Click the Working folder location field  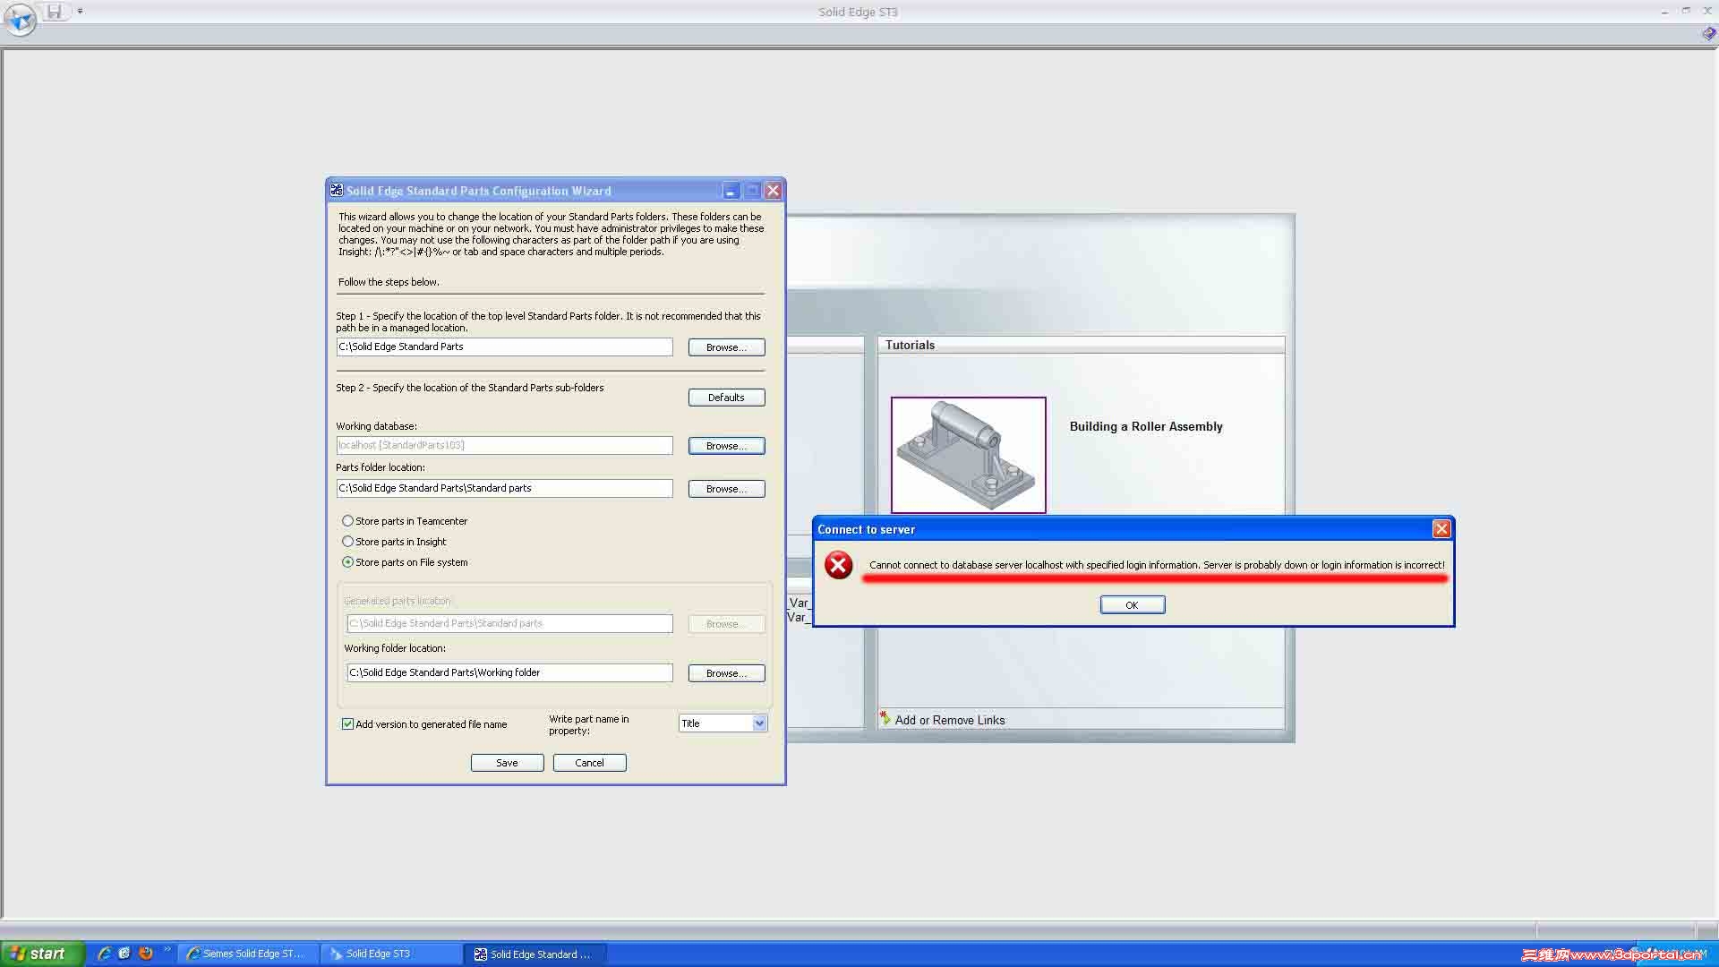click(509, 672)
